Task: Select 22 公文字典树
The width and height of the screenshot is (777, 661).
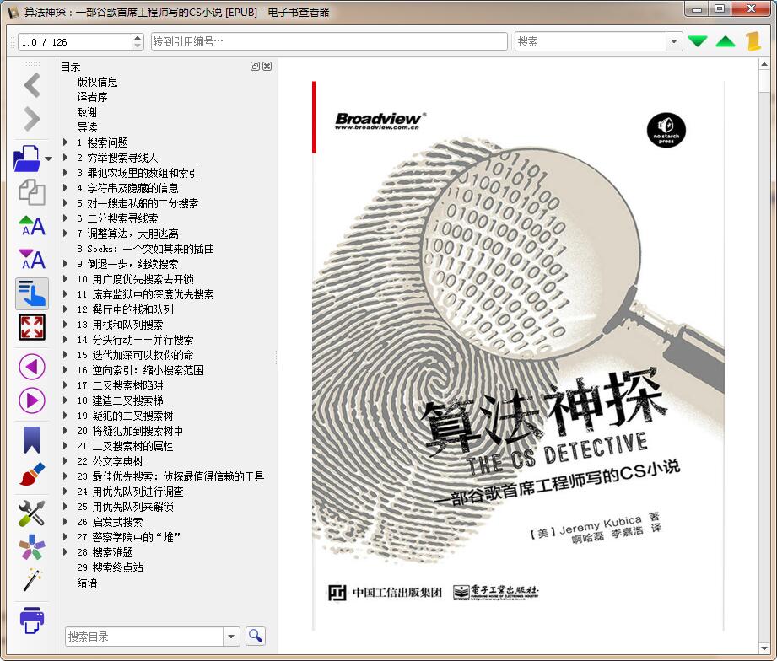Action: (x=110, y=461)
